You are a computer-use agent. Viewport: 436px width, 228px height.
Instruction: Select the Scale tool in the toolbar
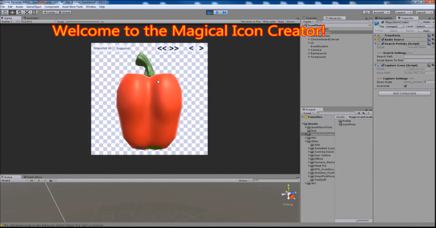click(x=27, y=12)
